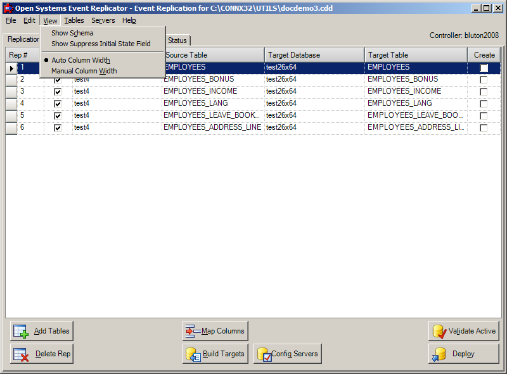Click the Map Columns arrow icon

(x=193, y=330)
